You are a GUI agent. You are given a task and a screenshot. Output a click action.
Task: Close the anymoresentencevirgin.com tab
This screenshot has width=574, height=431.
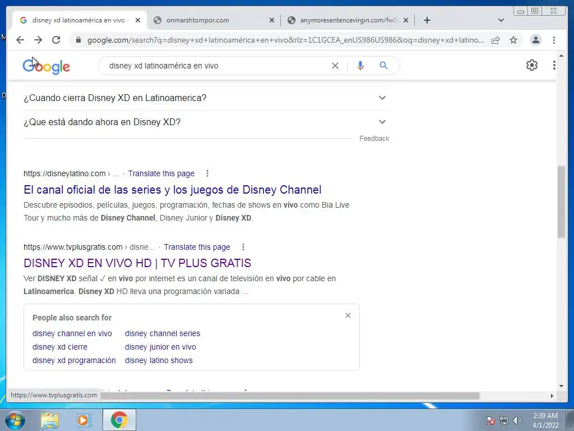click(x=406, y=20)
